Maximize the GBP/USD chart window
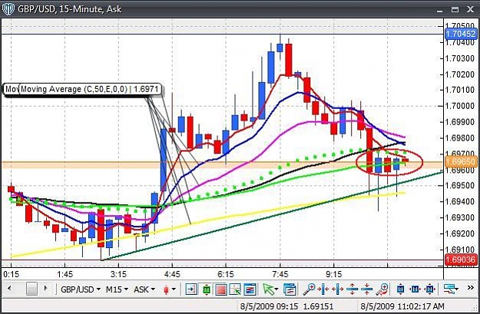Screen dimensions: 480x314 pyautogui.click(x=455, y=9)
